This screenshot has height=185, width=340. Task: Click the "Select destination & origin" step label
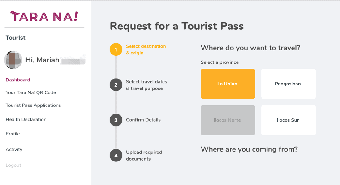point(146,50)
